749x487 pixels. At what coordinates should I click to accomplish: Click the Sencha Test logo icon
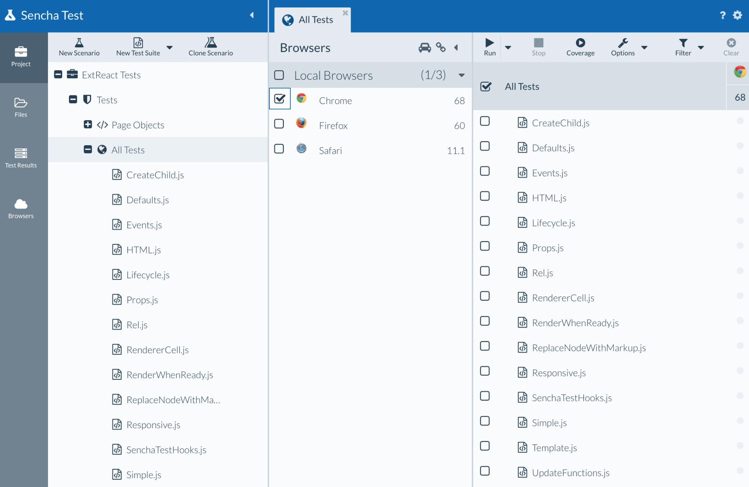[x=10, y=15]
